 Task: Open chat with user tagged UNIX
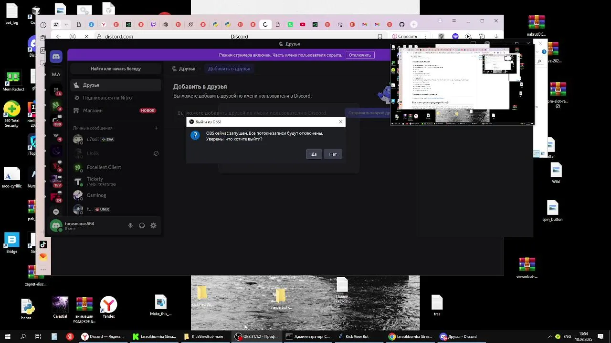(116, 209)
